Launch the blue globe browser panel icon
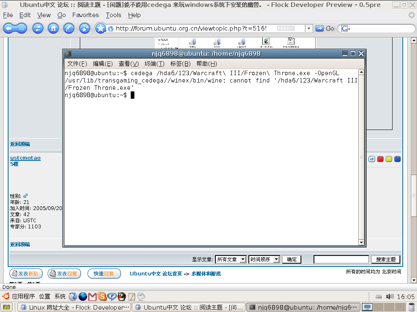Screen dimensions: 417x312 click(x=82, y=296)
